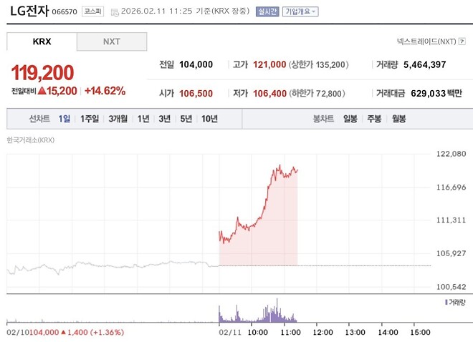This screenshot has height=342, width=473.
Task: Show the 3년 line chart
Action: click(x=165, y=119)
